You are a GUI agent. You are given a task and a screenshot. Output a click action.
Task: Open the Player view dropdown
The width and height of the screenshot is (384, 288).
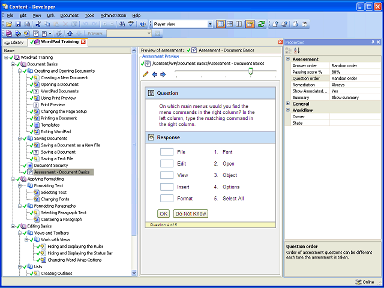(210, 24)
